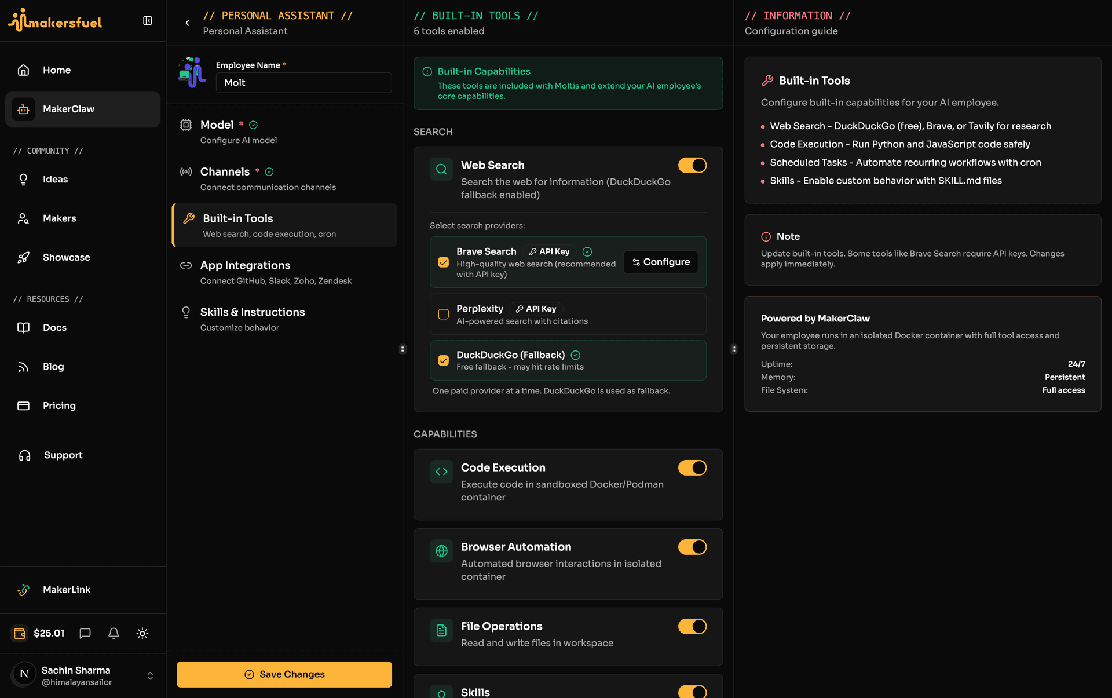Click the Model chip icon
The image size is (1112, 698).
click(186, 125)
